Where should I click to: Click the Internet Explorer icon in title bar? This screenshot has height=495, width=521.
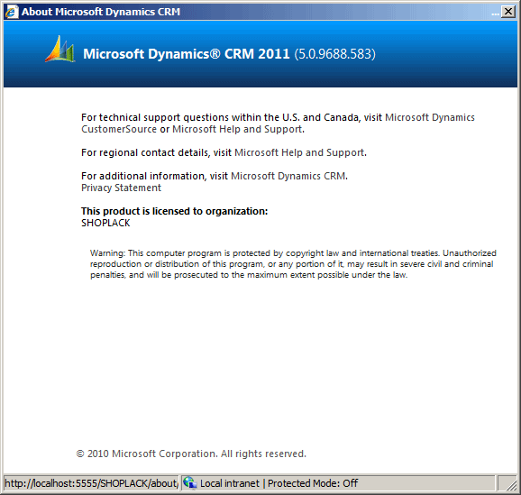[12, 12]
